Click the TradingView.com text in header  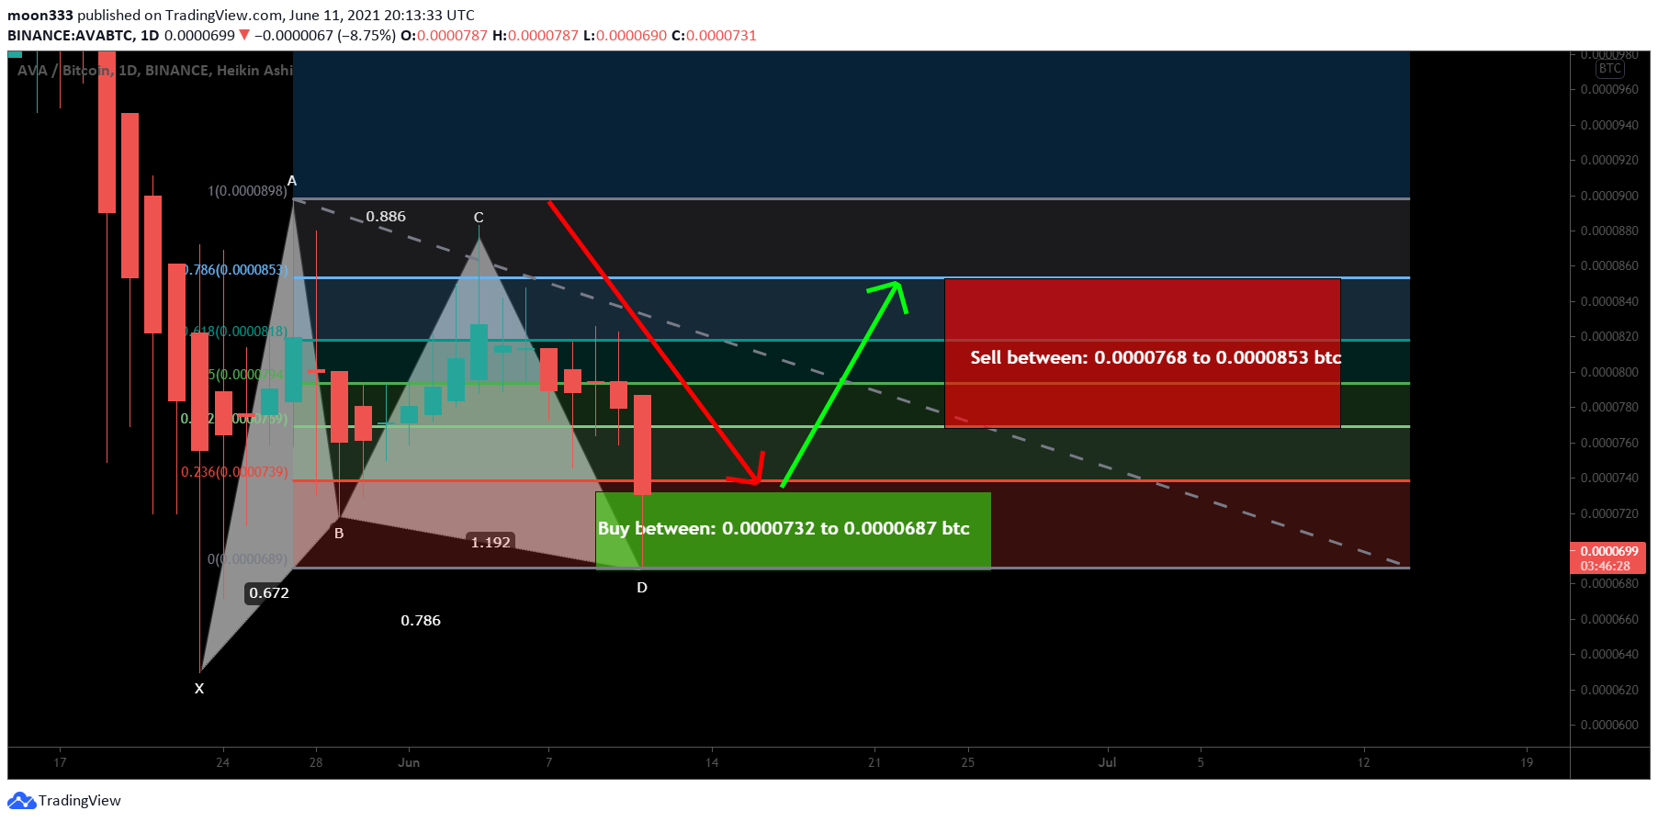click(x=224, y=15)
